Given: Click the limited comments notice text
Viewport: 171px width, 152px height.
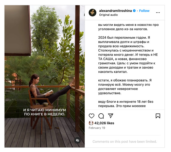Looking at the screenshot, I should [125, 142].
